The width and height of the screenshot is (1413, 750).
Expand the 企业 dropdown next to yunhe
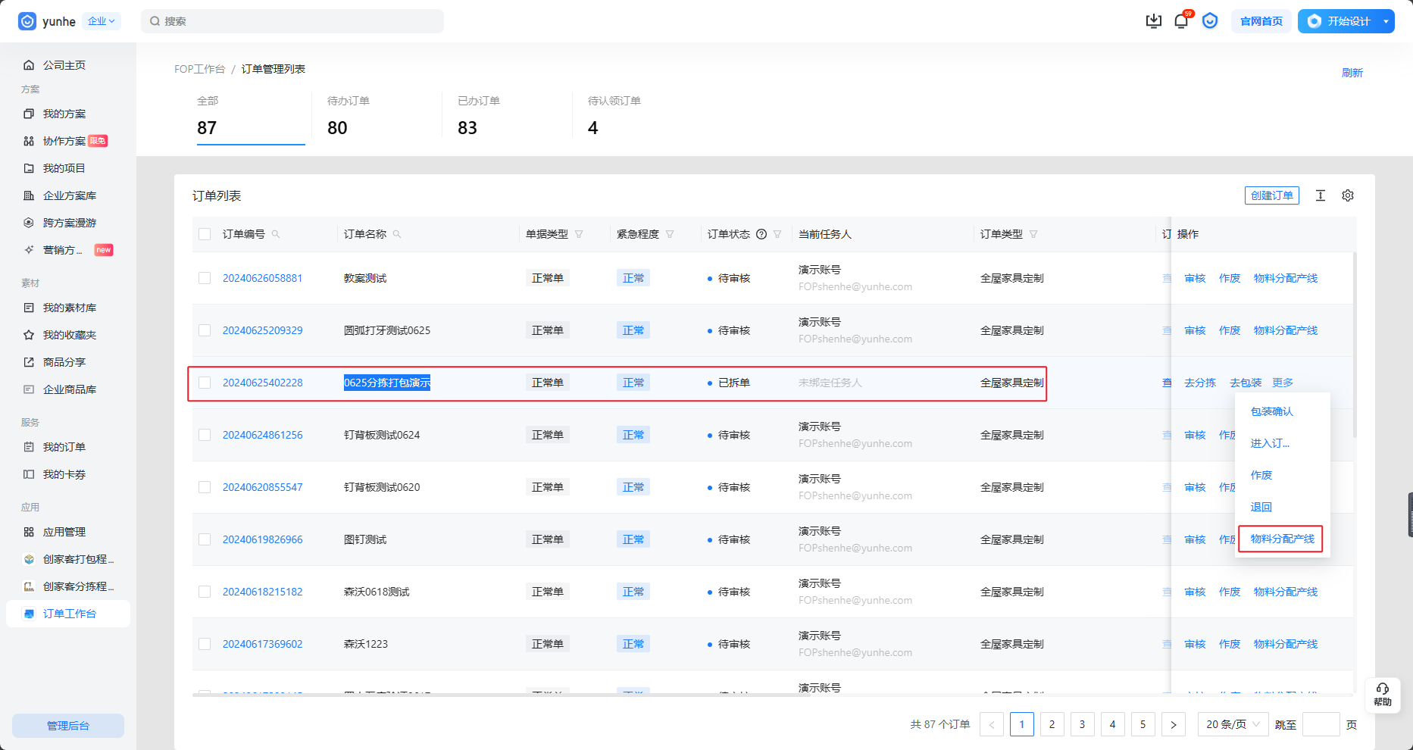101,21
